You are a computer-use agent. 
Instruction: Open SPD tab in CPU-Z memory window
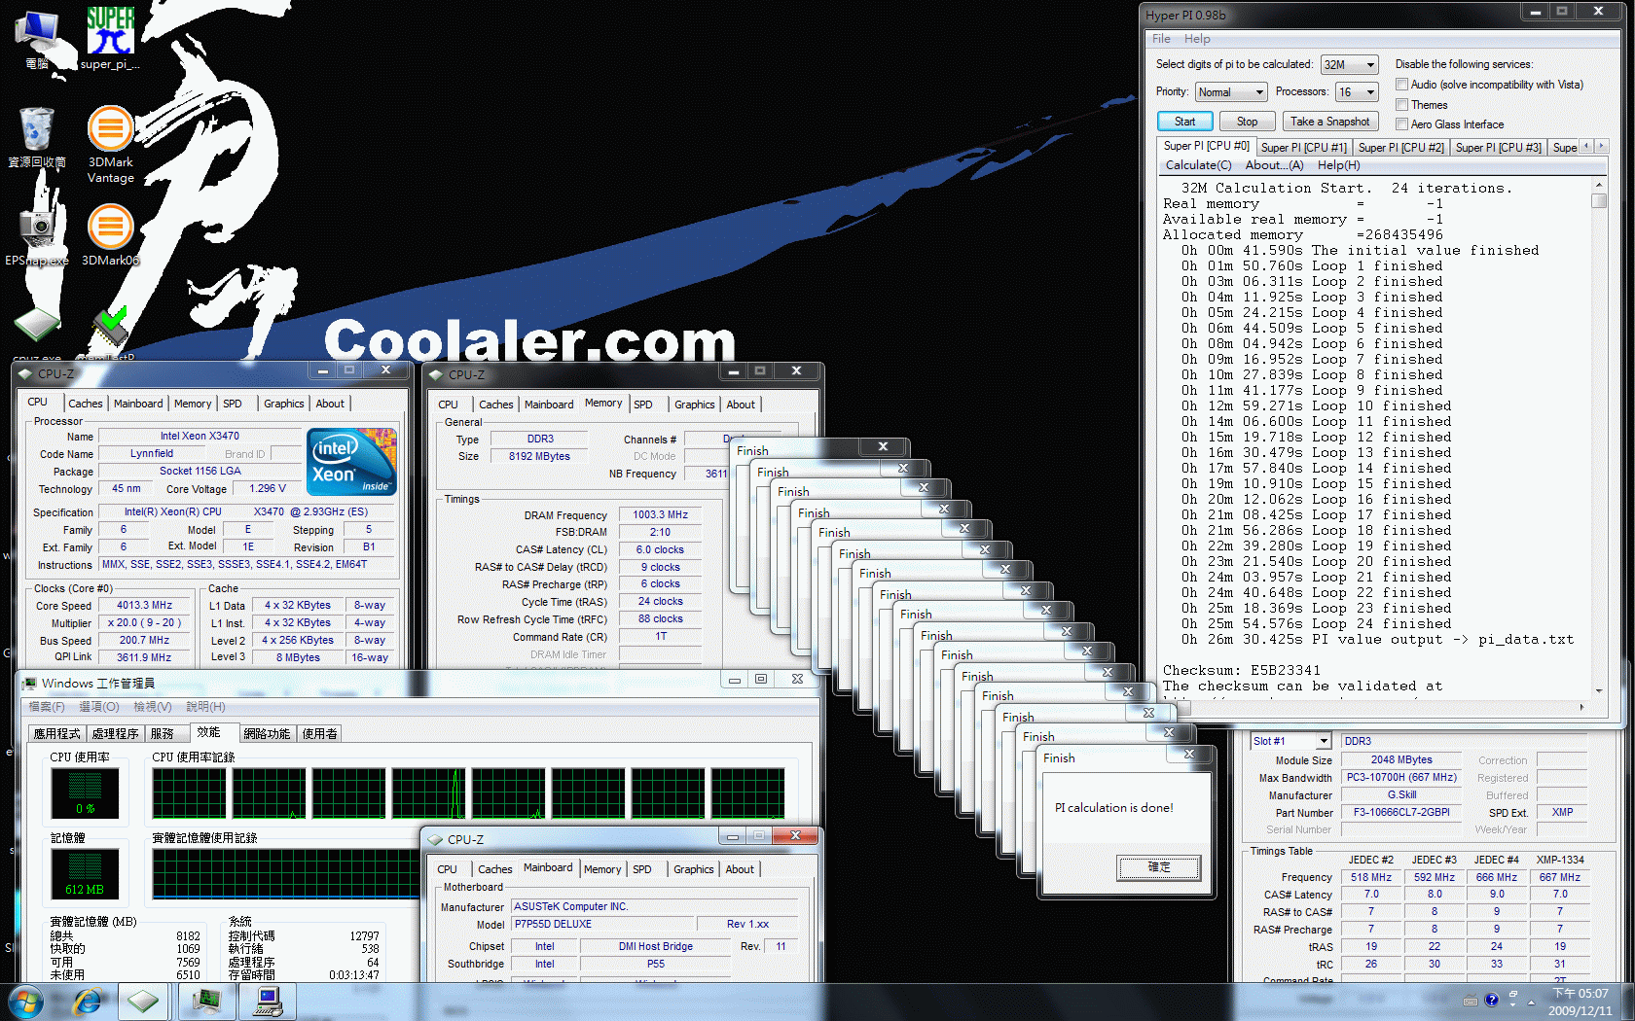tap(643, 405)
